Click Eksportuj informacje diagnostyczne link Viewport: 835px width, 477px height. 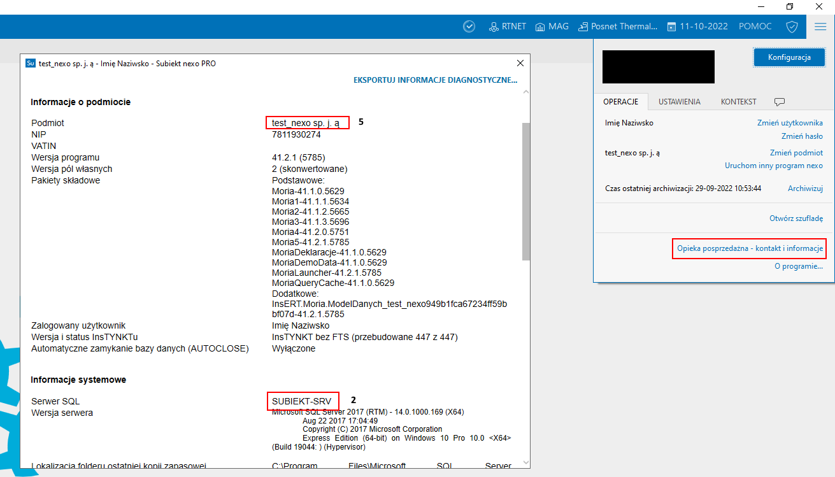tap(436, 80)
